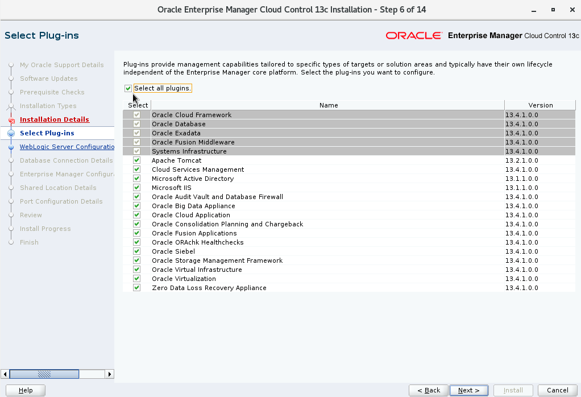Click the Installation Types step
This screenshot has height=397, width=581.
[x=48, y=106]
